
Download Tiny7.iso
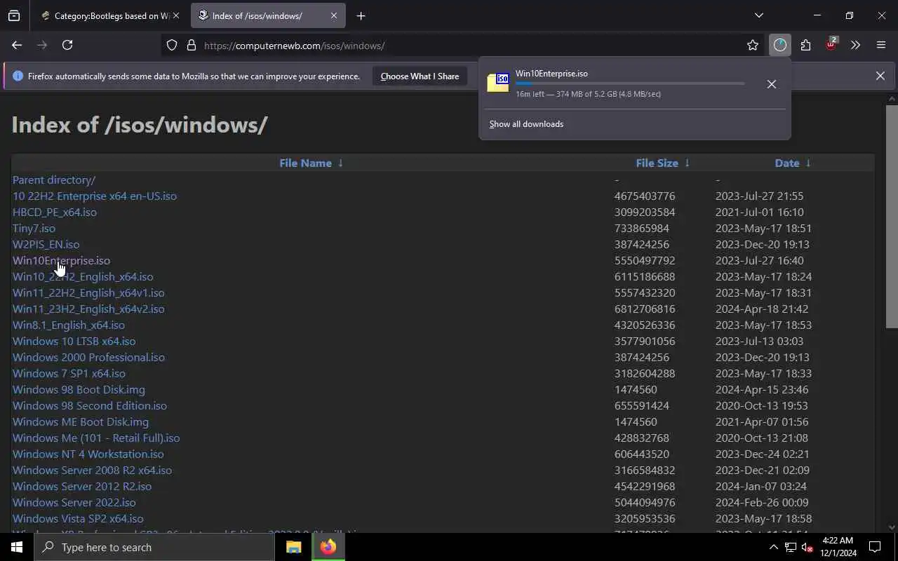34,229
